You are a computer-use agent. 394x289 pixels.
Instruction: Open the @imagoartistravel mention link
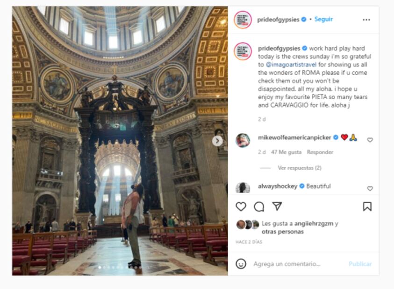(291, 64)
